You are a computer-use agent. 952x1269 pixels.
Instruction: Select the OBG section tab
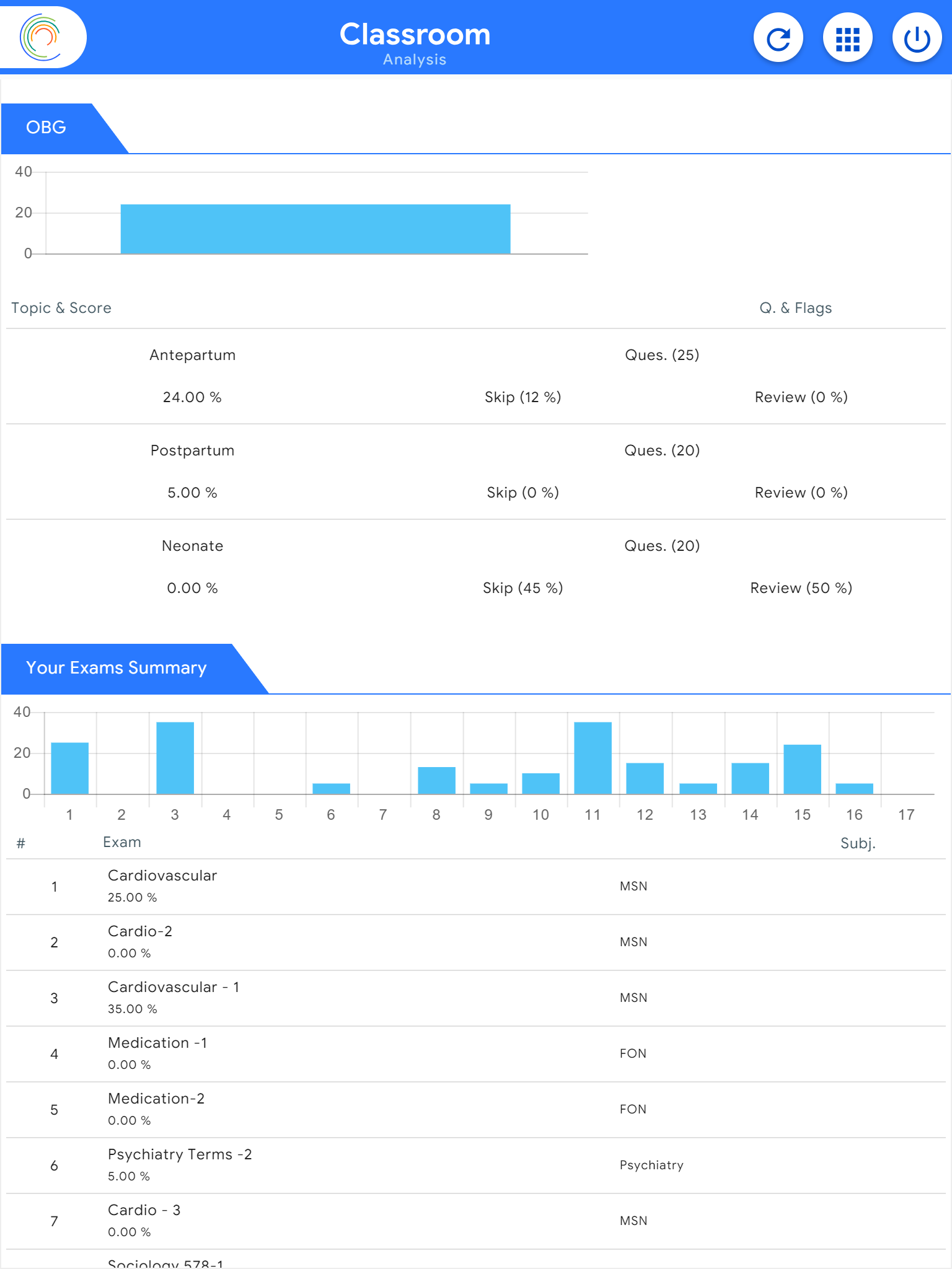coord(47,128)
